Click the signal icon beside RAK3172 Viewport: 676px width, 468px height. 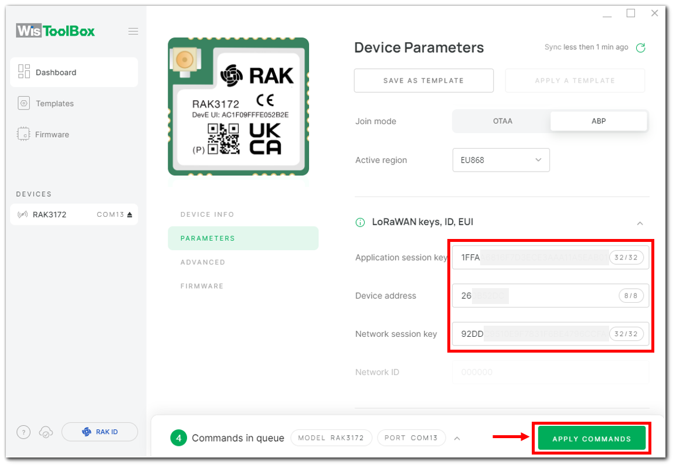pos(22,214)
